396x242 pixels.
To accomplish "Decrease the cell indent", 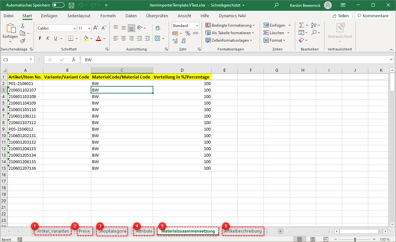I will [140, 38].
